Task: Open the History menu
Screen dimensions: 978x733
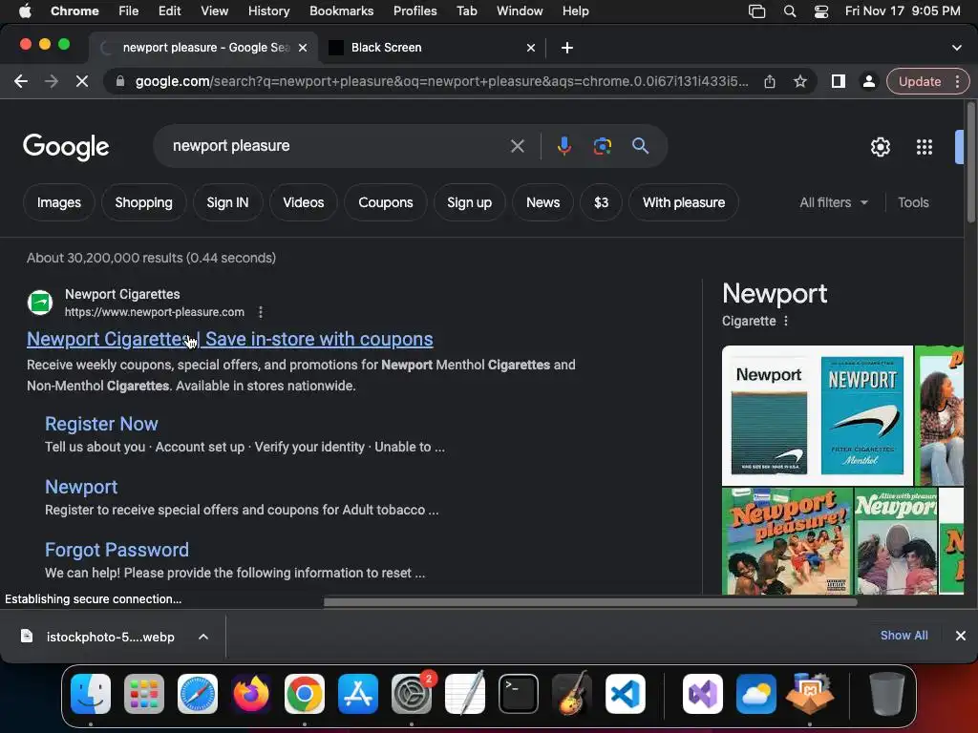Action: (268, 11)
